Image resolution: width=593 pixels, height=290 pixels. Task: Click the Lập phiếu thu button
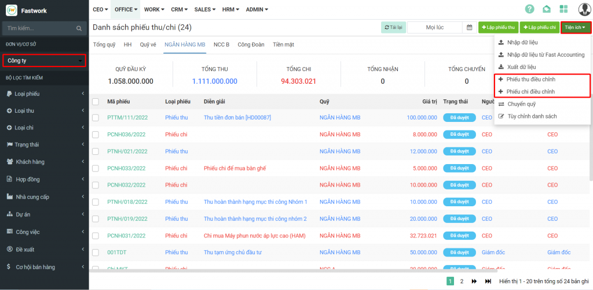click(x=498, y=27)
